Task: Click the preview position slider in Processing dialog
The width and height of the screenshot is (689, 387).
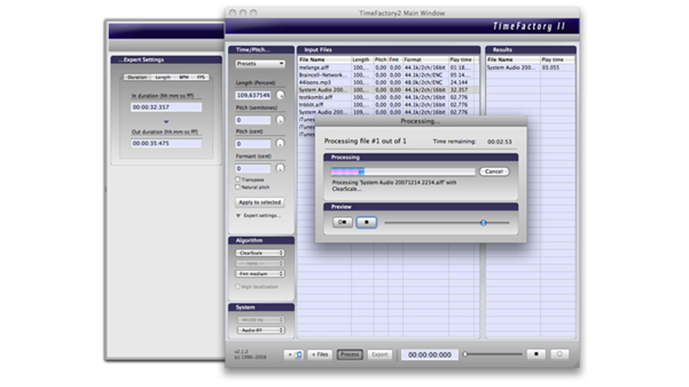Action: [447, 223]
